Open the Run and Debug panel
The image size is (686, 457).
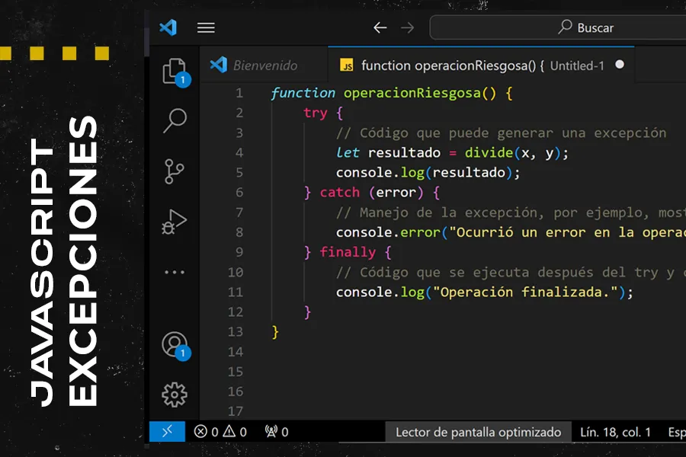[x=174, y=221]
